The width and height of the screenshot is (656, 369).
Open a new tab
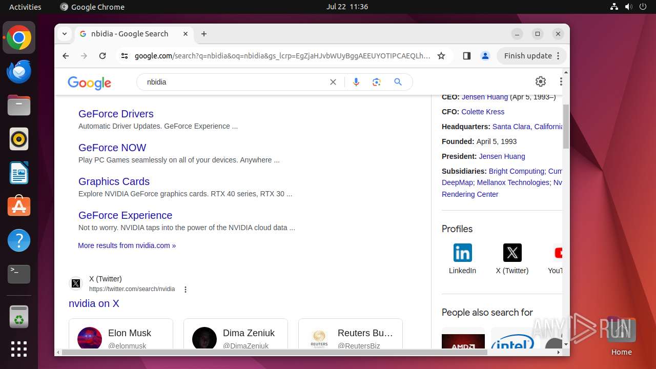coord(204,34)
